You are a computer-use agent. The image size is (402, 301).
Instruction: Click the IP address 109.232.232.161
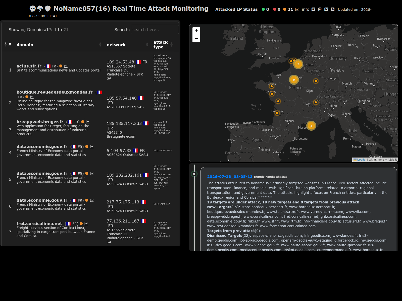pos(124,175)
